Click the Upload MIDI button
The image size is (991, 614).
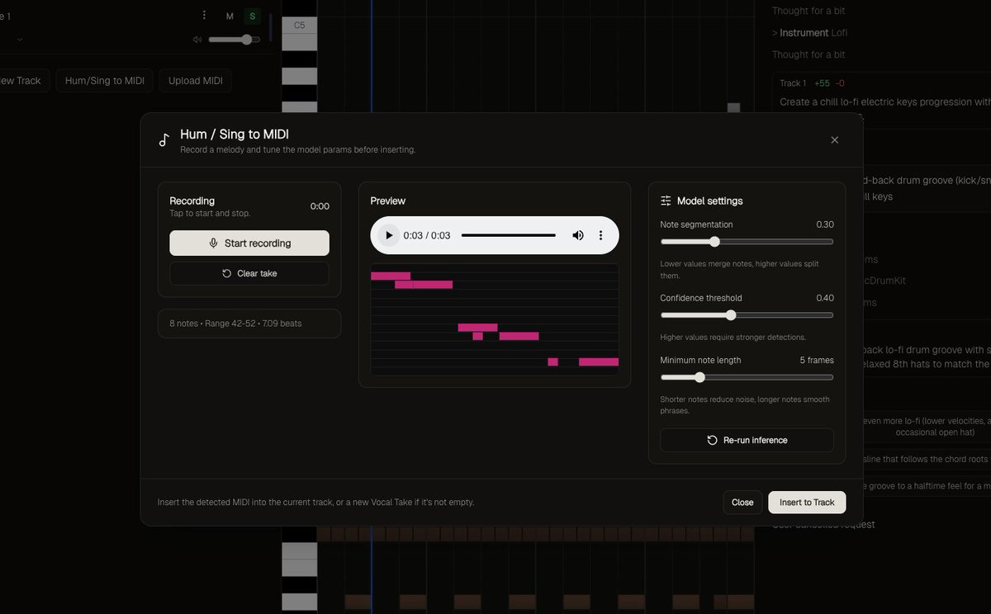(x=196, y=81)
